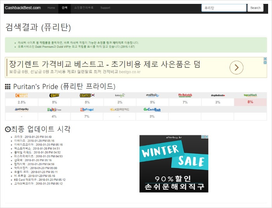Open the Shopfeeback logo
This screenshot has height=208, width=272.
[218, 95]
